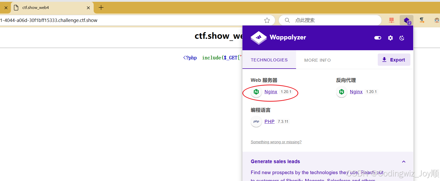Select the ctf.show_web4 browser tab
The image size is (440, 181).
(x=52, y=8)
